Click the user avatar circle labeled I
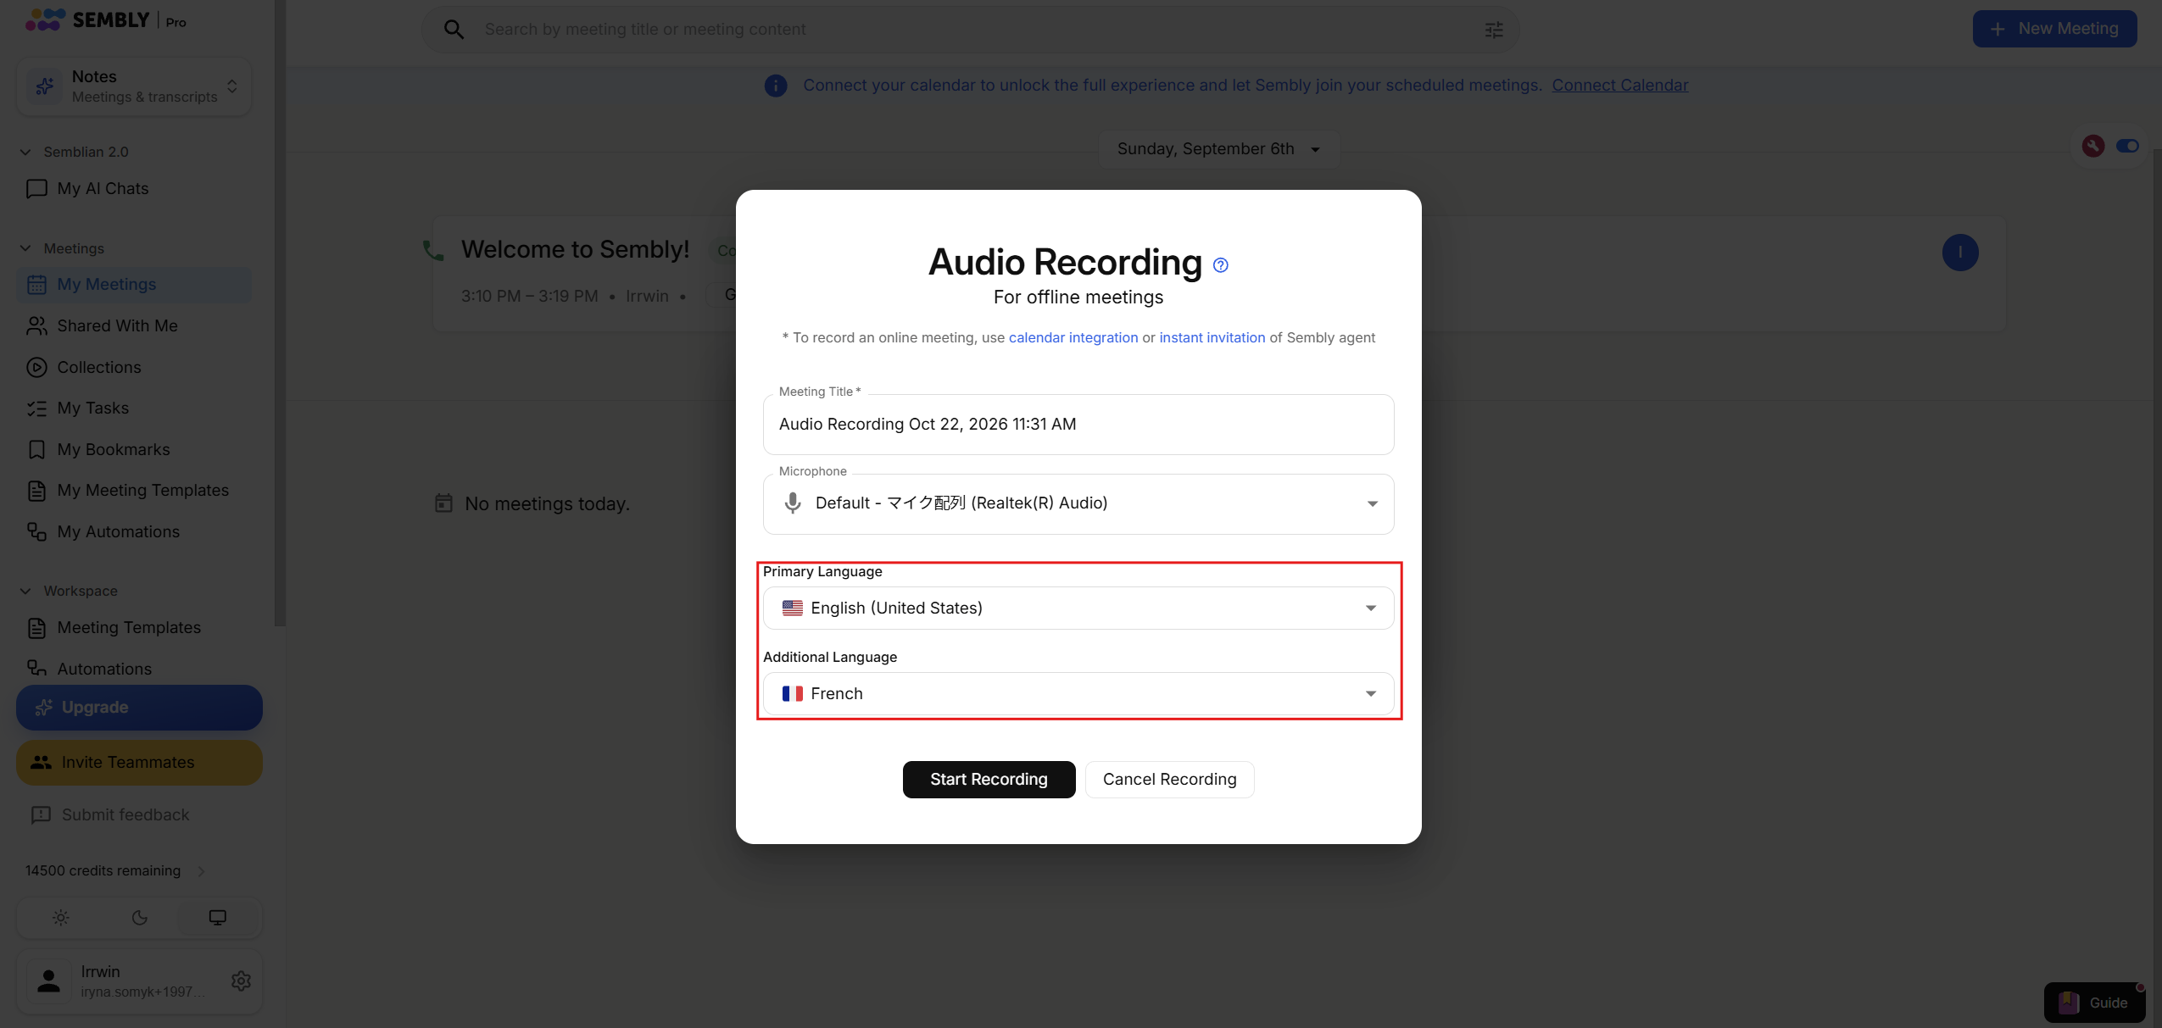This screenshot has width=2162, height=1028. click(1960, 253)
